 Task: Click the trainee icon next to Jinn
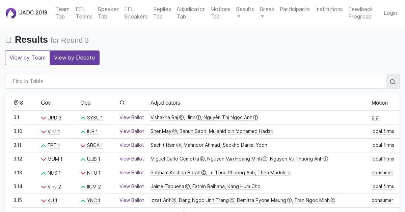(198, 118)
